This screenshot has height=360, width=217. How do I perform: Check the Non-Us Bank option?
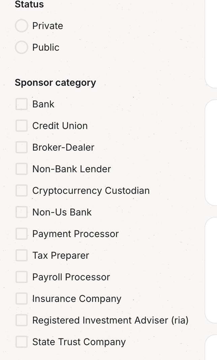click(21, 212)
